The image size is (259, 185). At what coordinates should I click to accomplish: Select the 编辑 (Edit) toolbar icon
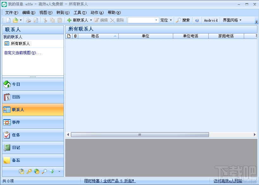(x=101, y=20)
